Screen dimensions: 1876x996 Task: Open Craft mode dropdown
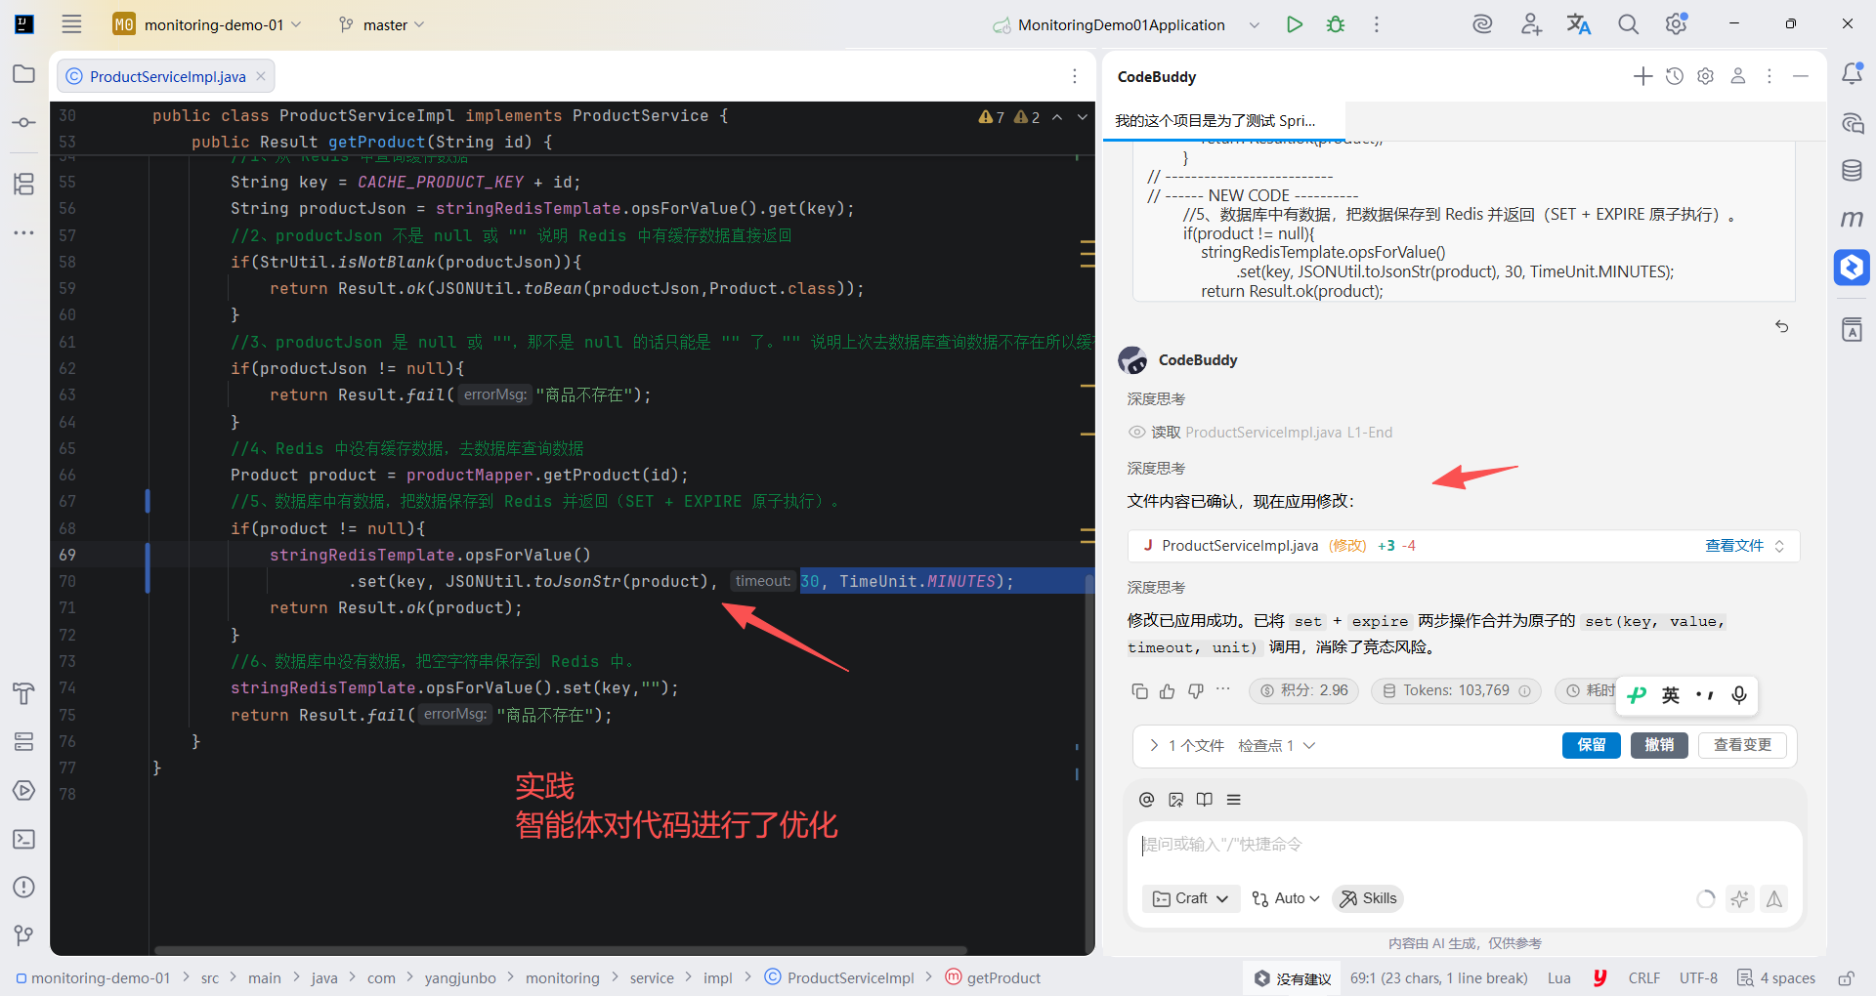point(1191,898)
